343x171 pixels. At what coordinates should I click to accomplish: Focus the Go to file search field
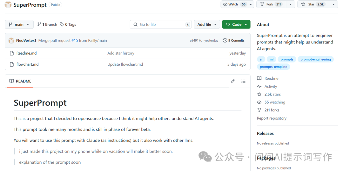[x=161, y=24]
